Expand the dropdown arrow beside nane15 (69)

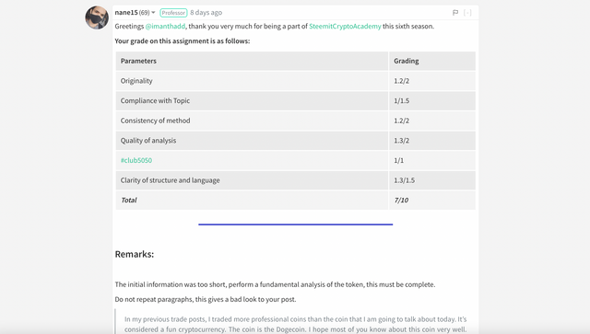coord(153,12)
